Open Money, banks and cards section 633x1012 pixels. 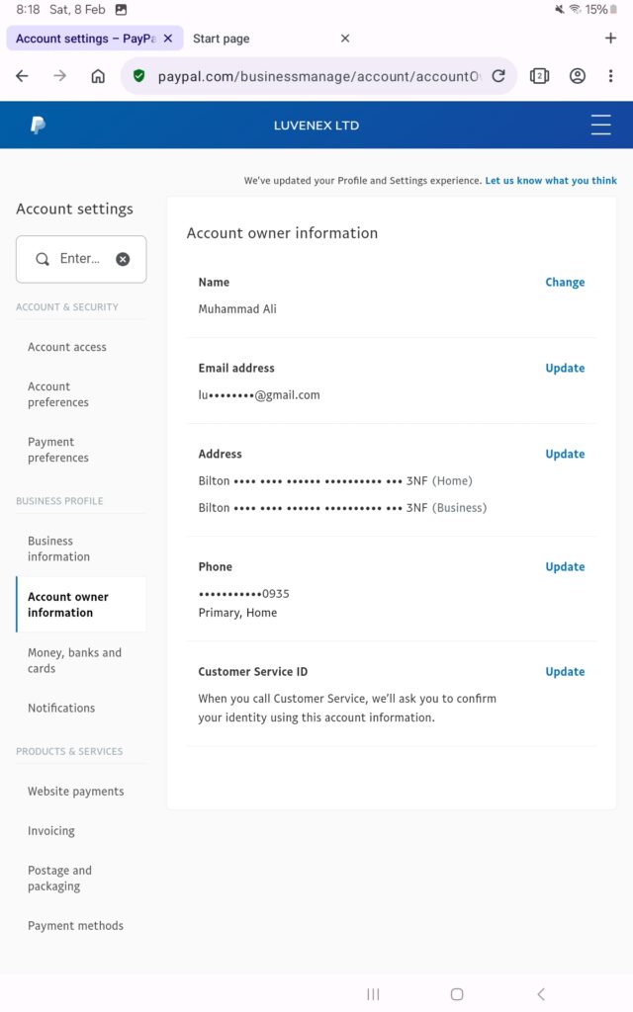74,660
